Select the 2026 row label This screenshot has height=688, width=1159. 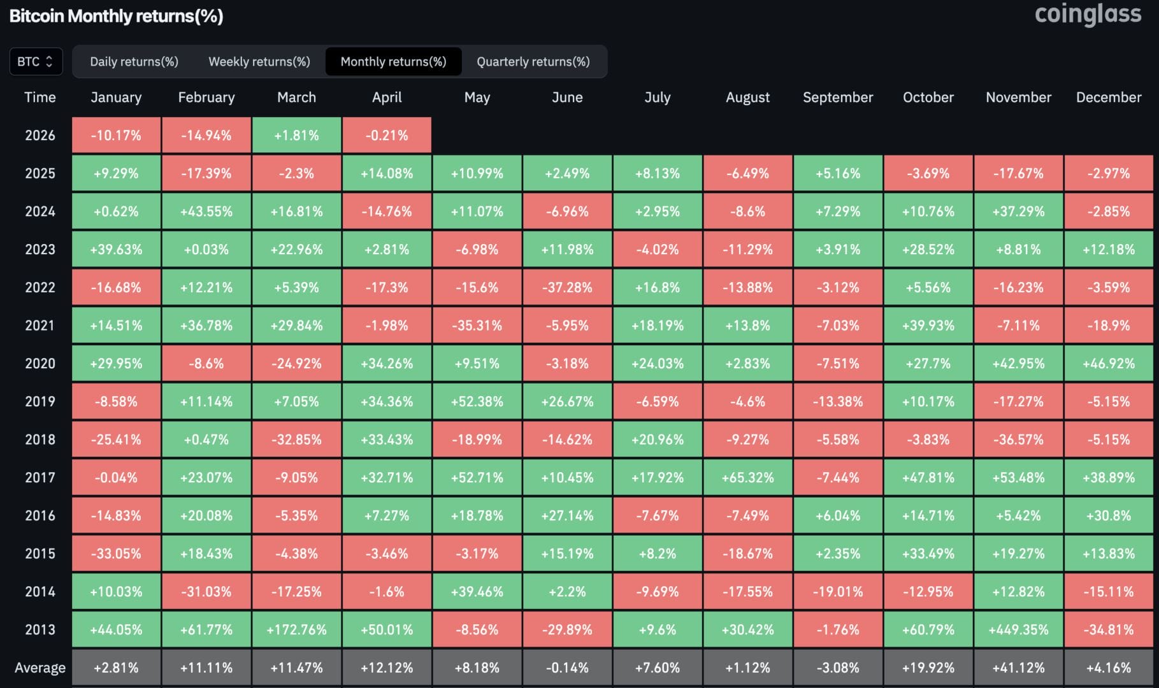click(40, 135)
